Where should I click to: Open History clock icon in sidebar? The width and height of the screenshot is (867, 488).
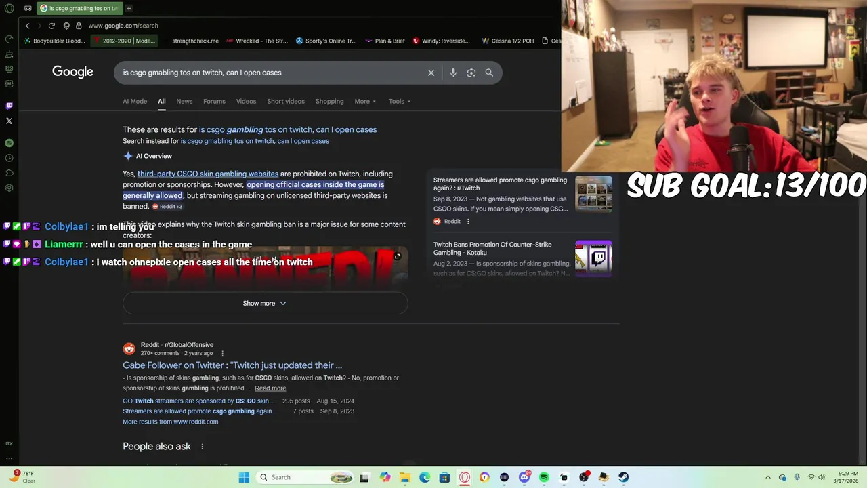click(9, 158)
